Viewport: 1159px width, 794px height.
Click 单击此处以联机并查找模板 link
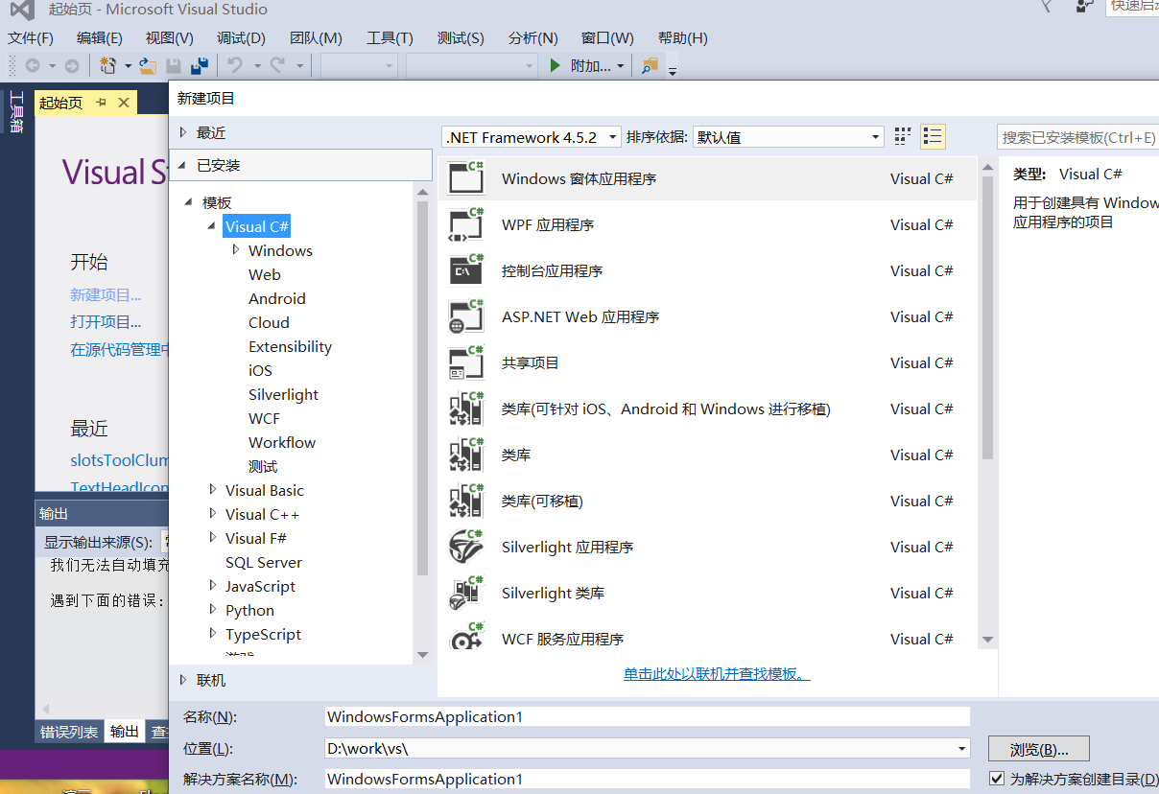(717, 674)
